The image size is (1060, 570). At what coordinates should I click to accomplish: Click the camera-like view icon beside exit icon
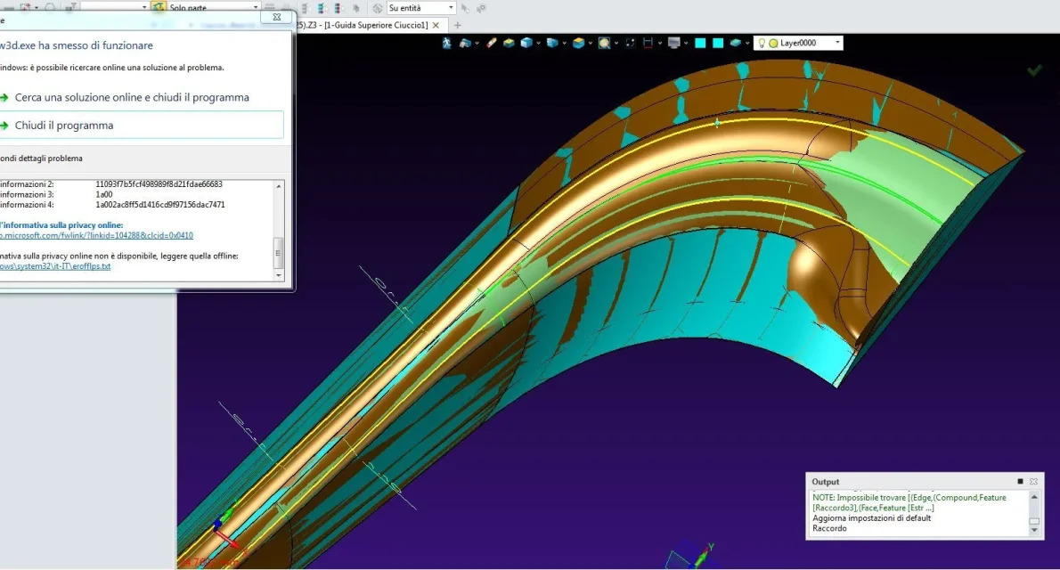point(464,43)
